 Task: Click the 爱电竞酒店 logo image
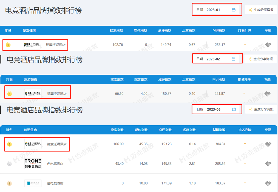33,183
